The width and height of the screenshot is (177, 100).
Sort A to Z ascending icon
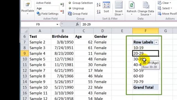[x=98, y=5]
